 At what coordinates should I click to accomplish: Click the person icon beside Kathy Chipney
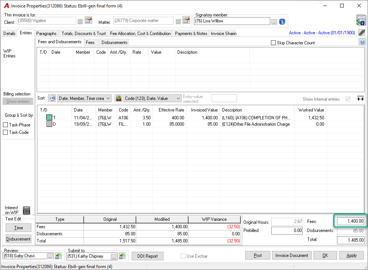122,256
